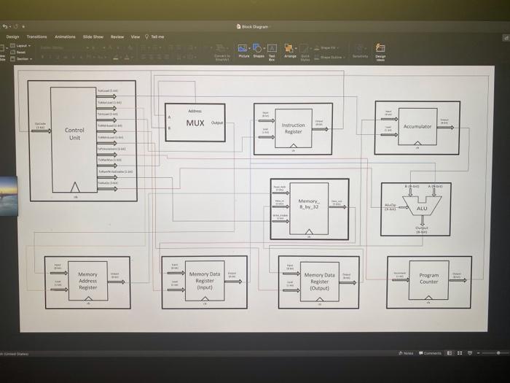The width and height of the screenshot is (510, 383).
Task: Open the Undo history dropdown arrow
Action: [10, 27]
